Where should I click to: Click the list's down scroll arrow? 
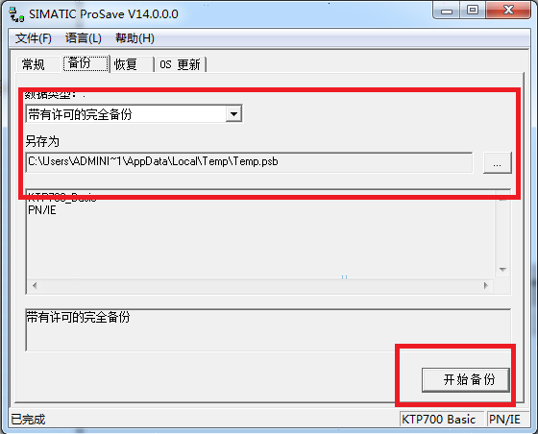click(502, 270)
